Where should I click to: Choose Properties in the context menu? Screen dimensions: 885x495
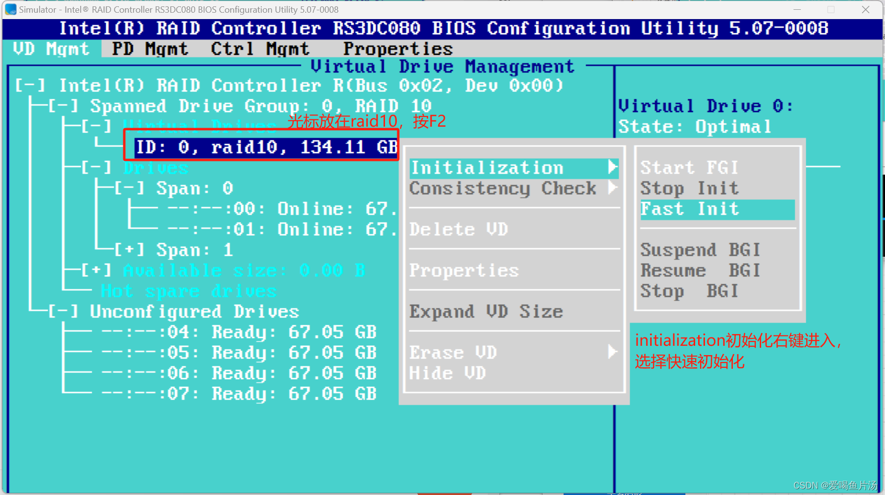pos(464,270)
